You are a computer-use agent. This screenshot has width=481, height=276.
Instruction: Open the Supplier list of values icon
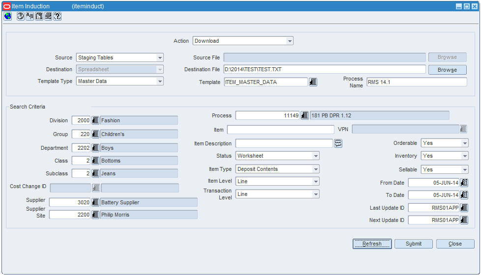[95, 202]
